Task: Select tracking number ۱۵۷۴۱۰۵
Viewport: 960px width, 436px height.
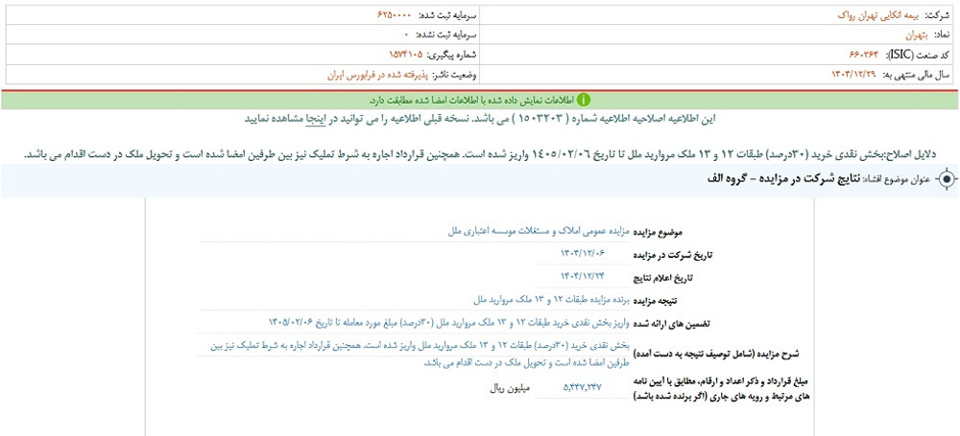Action: click(x=406, y=55)
